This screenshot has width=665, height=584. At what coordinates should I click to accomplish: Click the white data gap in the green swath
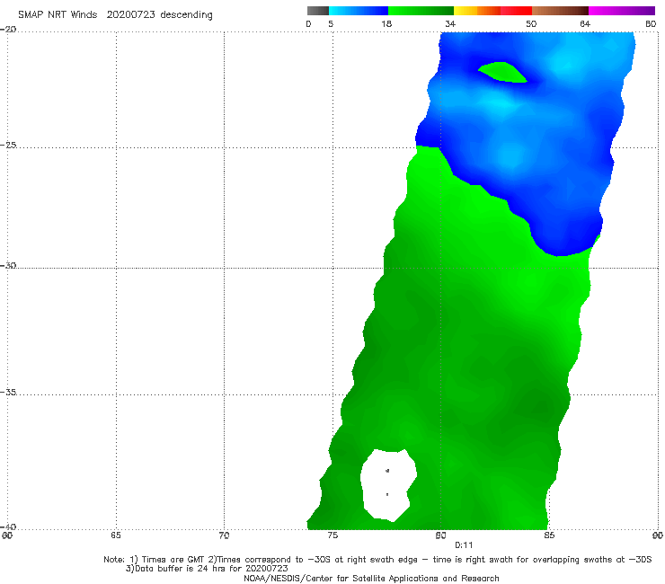pyautogui.click(x=388, y=485)
